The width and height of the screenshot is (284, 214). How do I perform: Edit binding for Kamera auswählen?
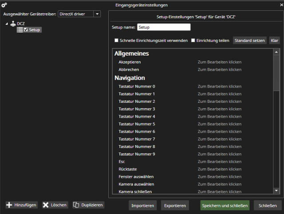(x=219, y=184)
